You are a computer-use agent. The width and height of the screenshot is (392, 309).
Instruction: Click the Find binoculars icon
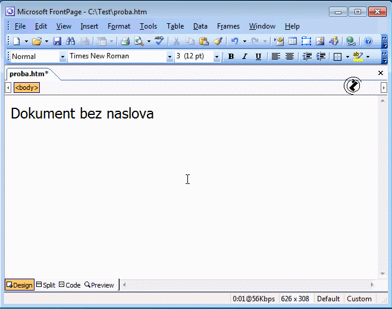click(71, 41)
